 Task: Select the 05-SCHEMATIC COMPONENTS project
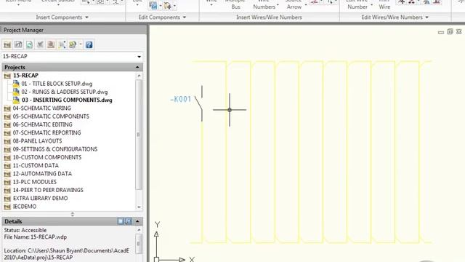coord(51,116)
